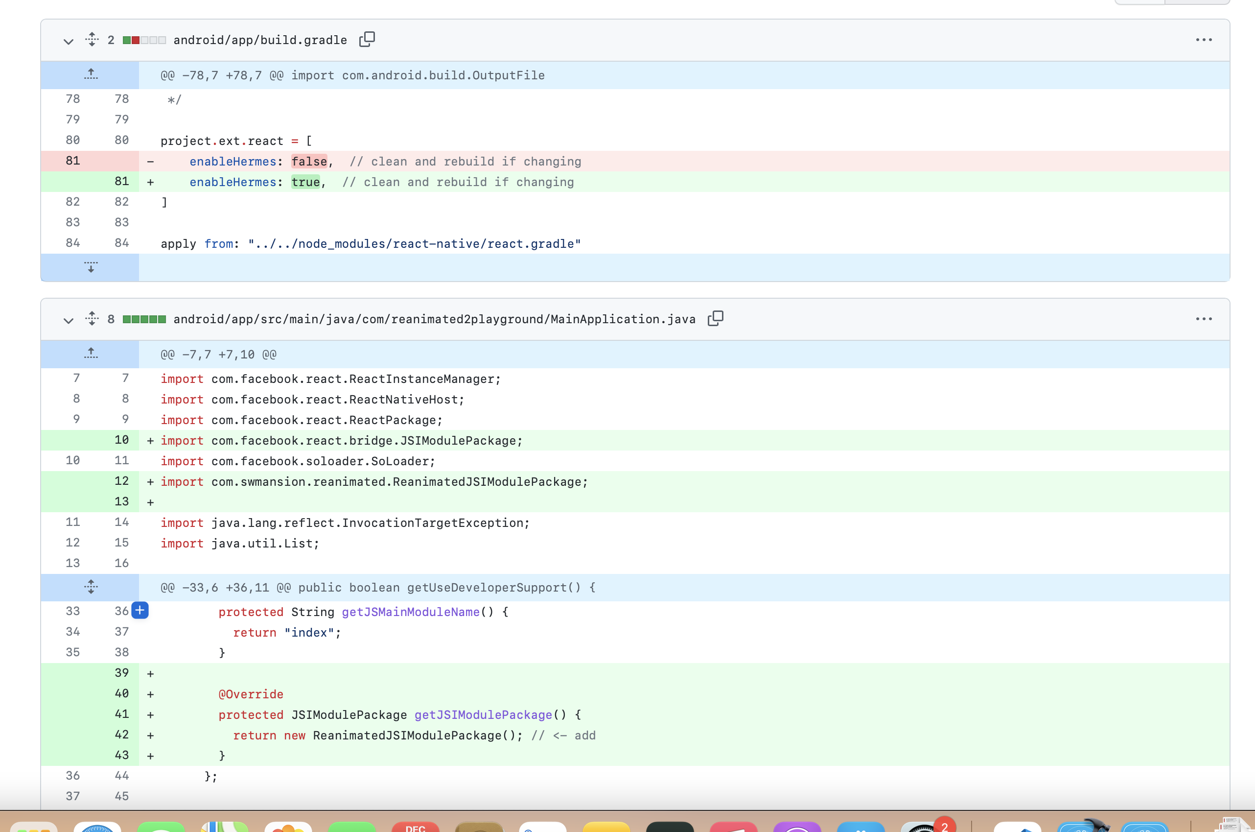
Task: Expand lines above the MainApplication.java import hunk
Action: pyautogui.click(x=90, y=354)
